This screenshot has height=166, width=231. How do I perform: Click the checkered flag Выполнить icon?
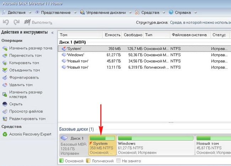(x=27, y=22)
